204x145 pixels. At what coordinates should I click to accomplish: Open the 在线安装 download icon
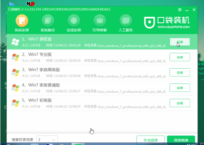[74, 21]
